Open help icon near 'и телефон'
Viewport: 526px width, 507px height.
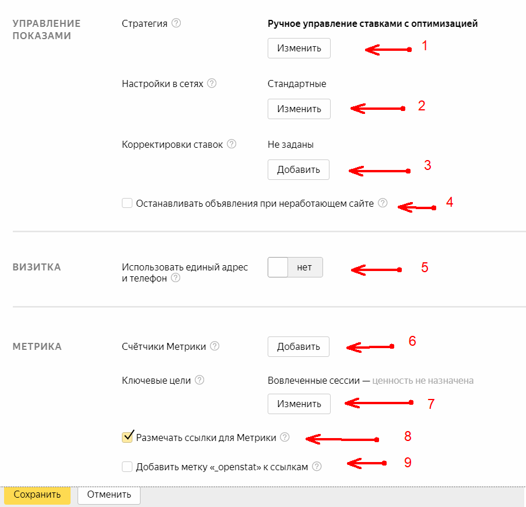coord(176,278)
